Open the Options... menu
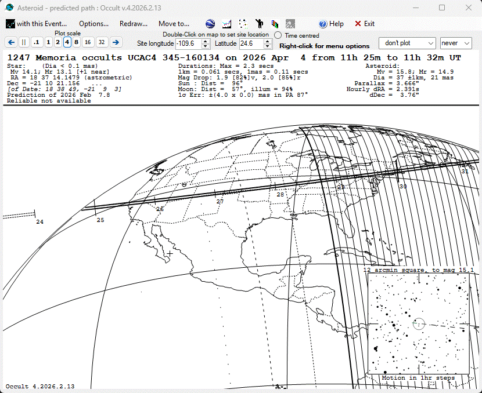 pos(94,24)
